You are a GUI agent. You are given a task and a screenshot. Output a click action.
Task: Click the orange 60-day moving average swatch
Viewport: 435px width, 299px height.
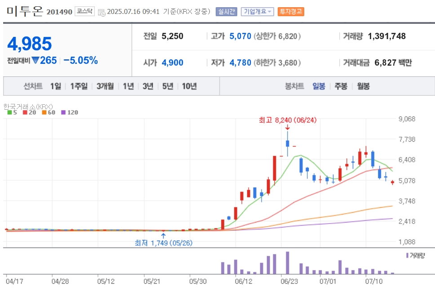(x=44, y=112)
